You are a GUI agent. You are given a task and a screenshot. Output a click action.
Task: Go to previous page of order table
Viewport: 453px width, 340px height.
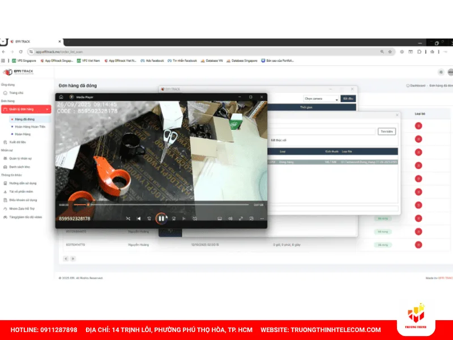66,259
